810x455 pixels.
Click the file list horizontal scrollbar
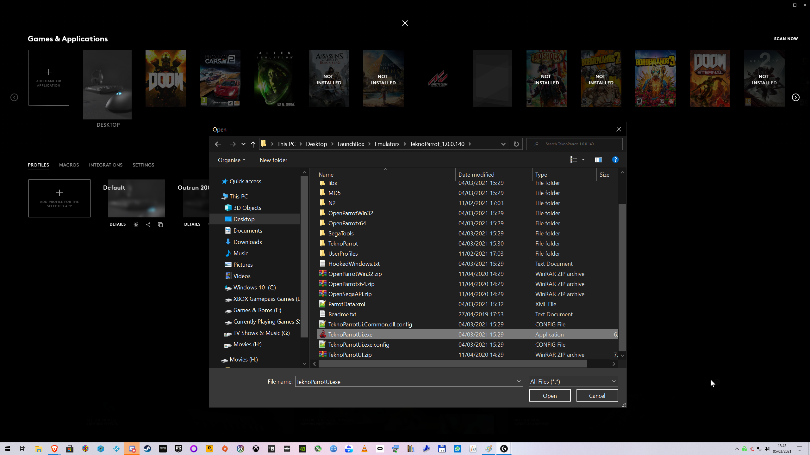coord(453,364)
